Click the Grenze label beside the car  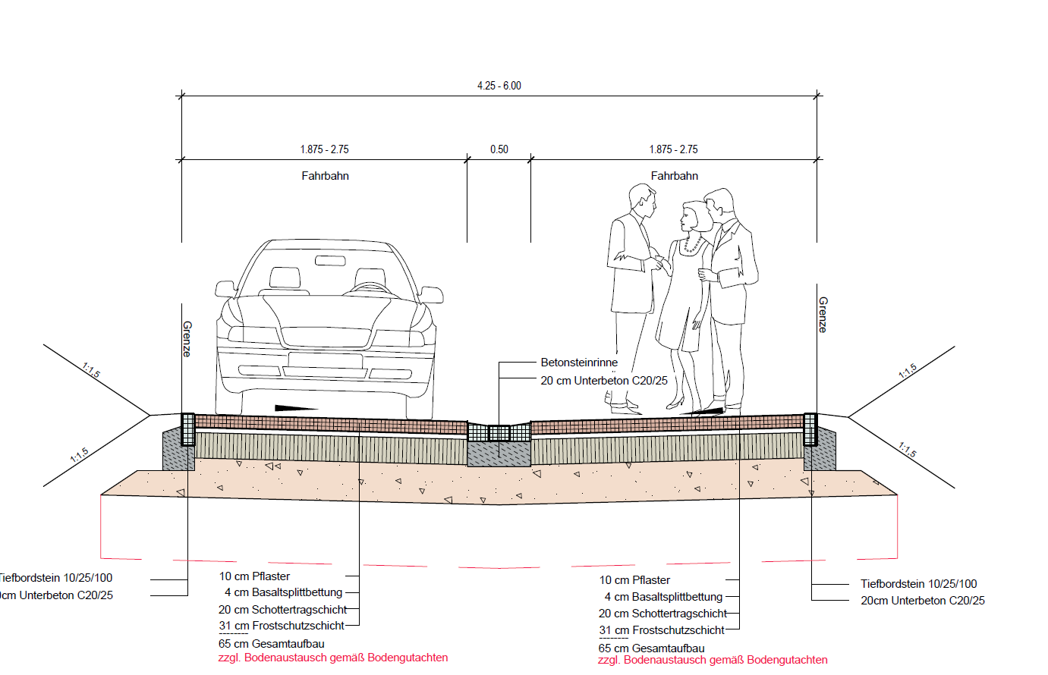point(187,339)
